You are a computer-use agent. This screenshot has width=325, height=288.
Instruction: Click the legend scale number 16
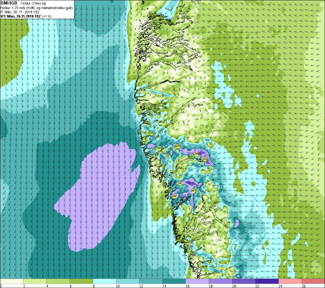coord(188,286)
